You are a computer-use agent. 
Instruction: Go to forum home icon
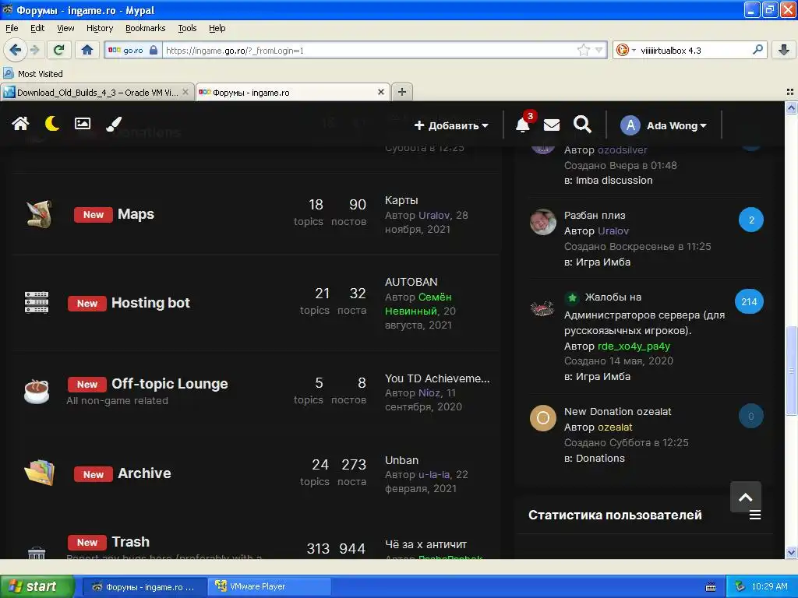coord(20,124)
